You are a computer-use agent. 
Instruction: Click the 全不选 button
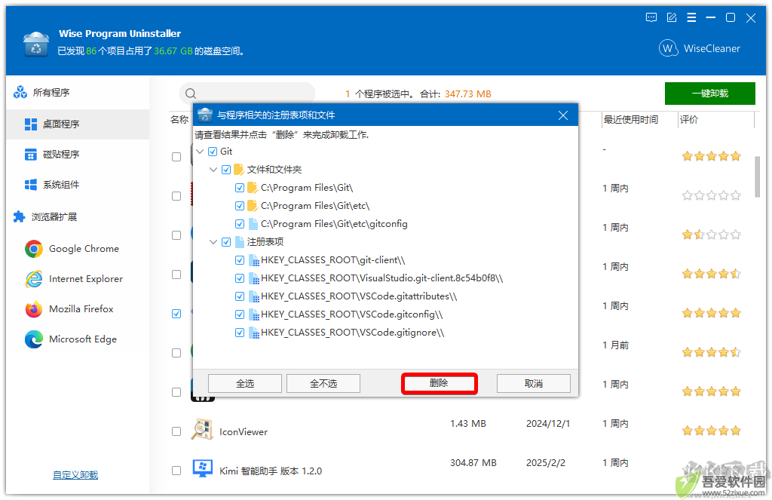(323, 383)
